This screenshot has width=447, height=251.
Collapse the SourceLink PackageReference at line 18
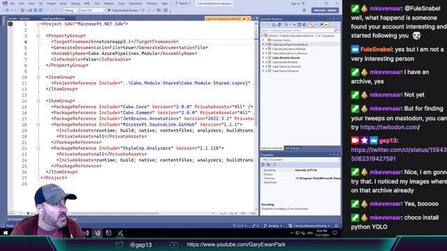(38, 124)
